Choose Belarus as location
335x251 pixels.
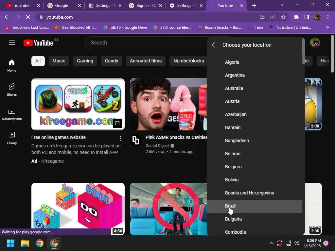coord(255,154)
